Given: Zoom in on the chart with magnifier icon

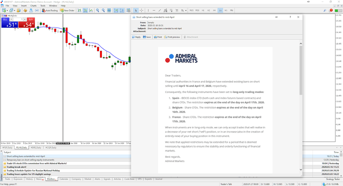Looking at the screenshot, I should pyautogui.click(x=98, y=10).
